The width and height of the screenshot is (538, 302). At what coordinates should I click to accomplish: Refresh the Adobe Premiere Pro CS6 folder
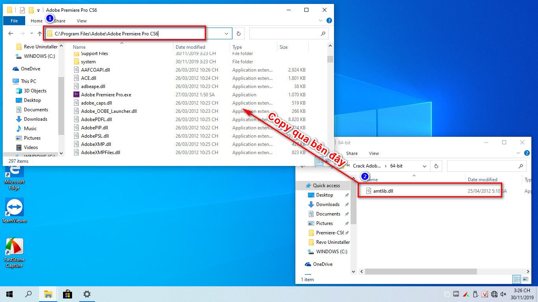coord(238,34)
